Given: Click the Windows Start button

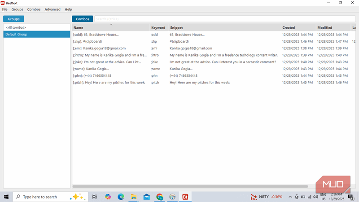Looking at the screenshot, I should click(x=6, y=197).
